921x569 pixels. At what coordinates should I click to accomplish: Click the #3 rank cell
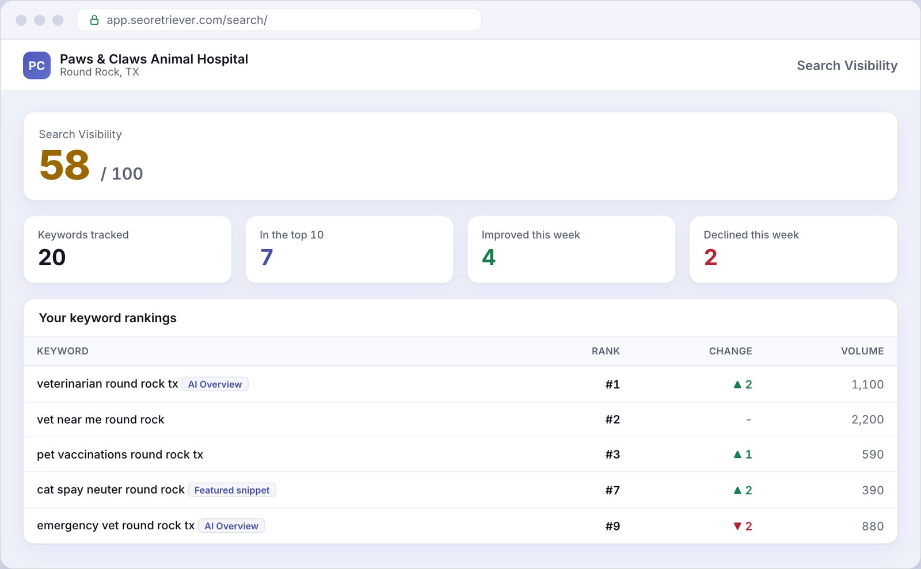click(612, 455)
